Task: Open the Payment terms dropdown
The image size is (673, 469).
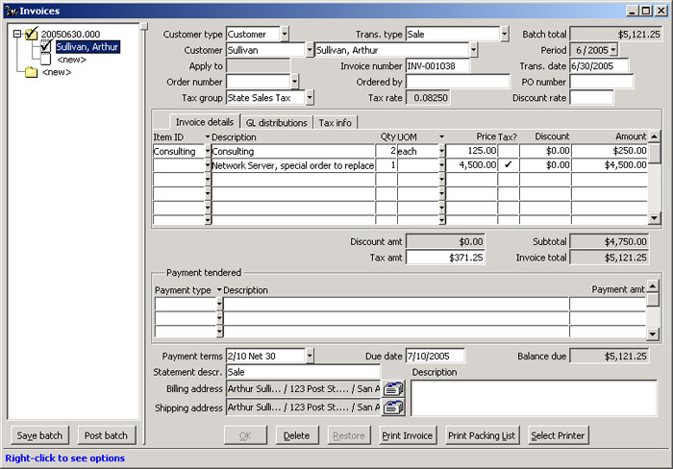Action: pyautogui.click(x=309, y=356)
